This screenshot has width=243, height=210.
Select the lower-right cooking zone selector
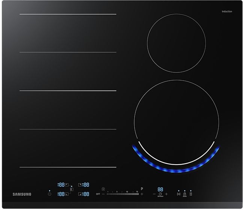click(x=80, y=194)
